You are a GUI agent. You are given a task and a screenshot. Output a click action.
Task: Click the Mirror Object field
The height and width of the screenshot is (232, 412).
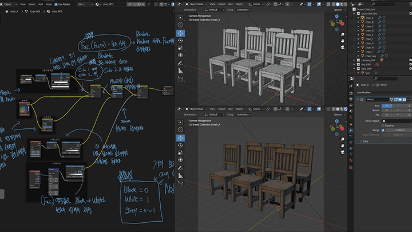coord(397,121)
